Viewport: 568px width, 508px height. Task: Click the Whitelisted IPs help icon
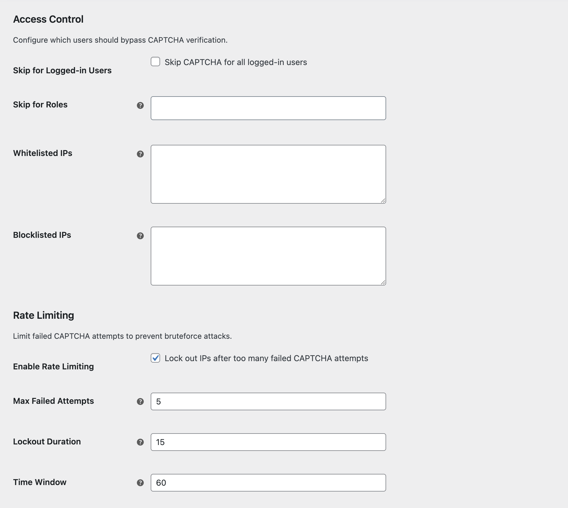click(140, 154)
